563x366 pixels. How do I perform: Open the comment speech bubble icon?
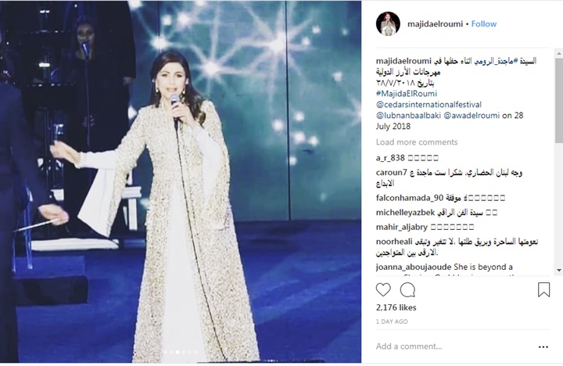[x=407, y=289]
